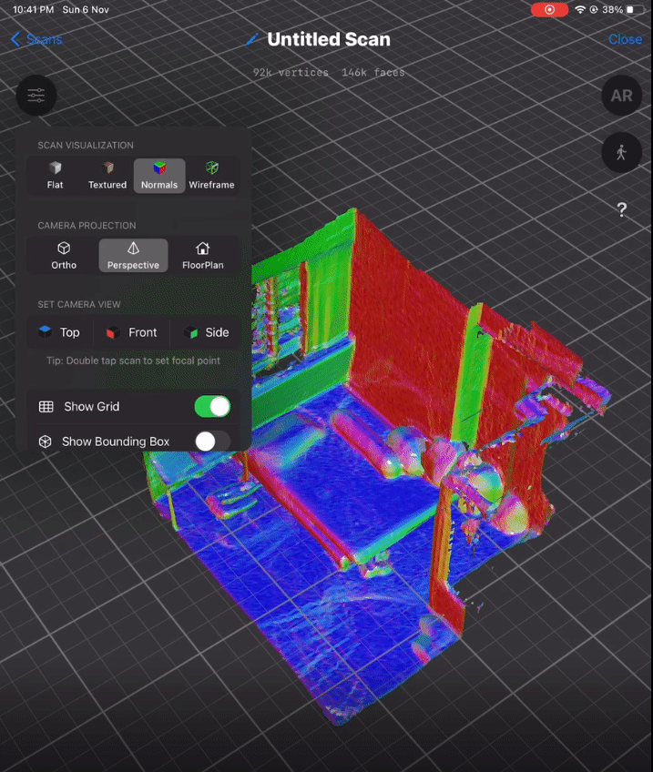The height and width of the screenshot is (772, 653).
Task: Set camera view to Side
Action: (206, 332)
